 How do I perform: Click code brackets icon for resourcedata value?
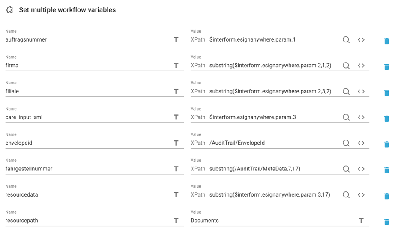[361, 194]
